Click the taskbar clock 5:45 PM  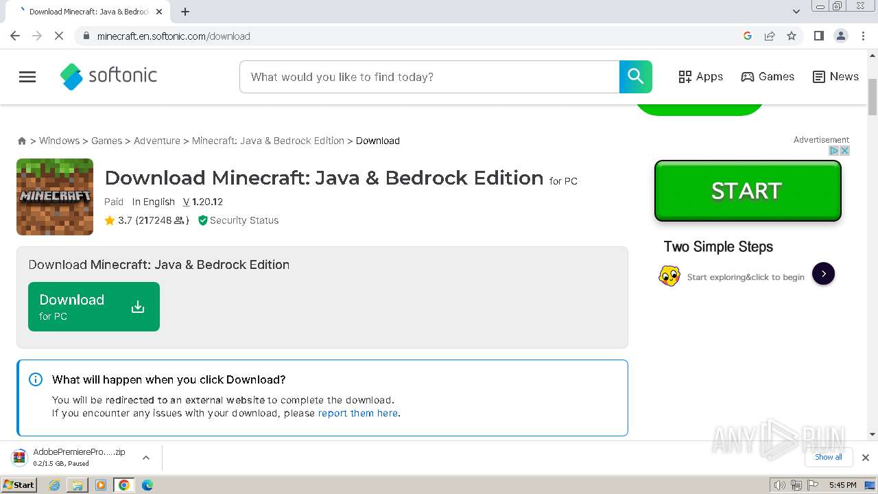click(x=843, y=485)
